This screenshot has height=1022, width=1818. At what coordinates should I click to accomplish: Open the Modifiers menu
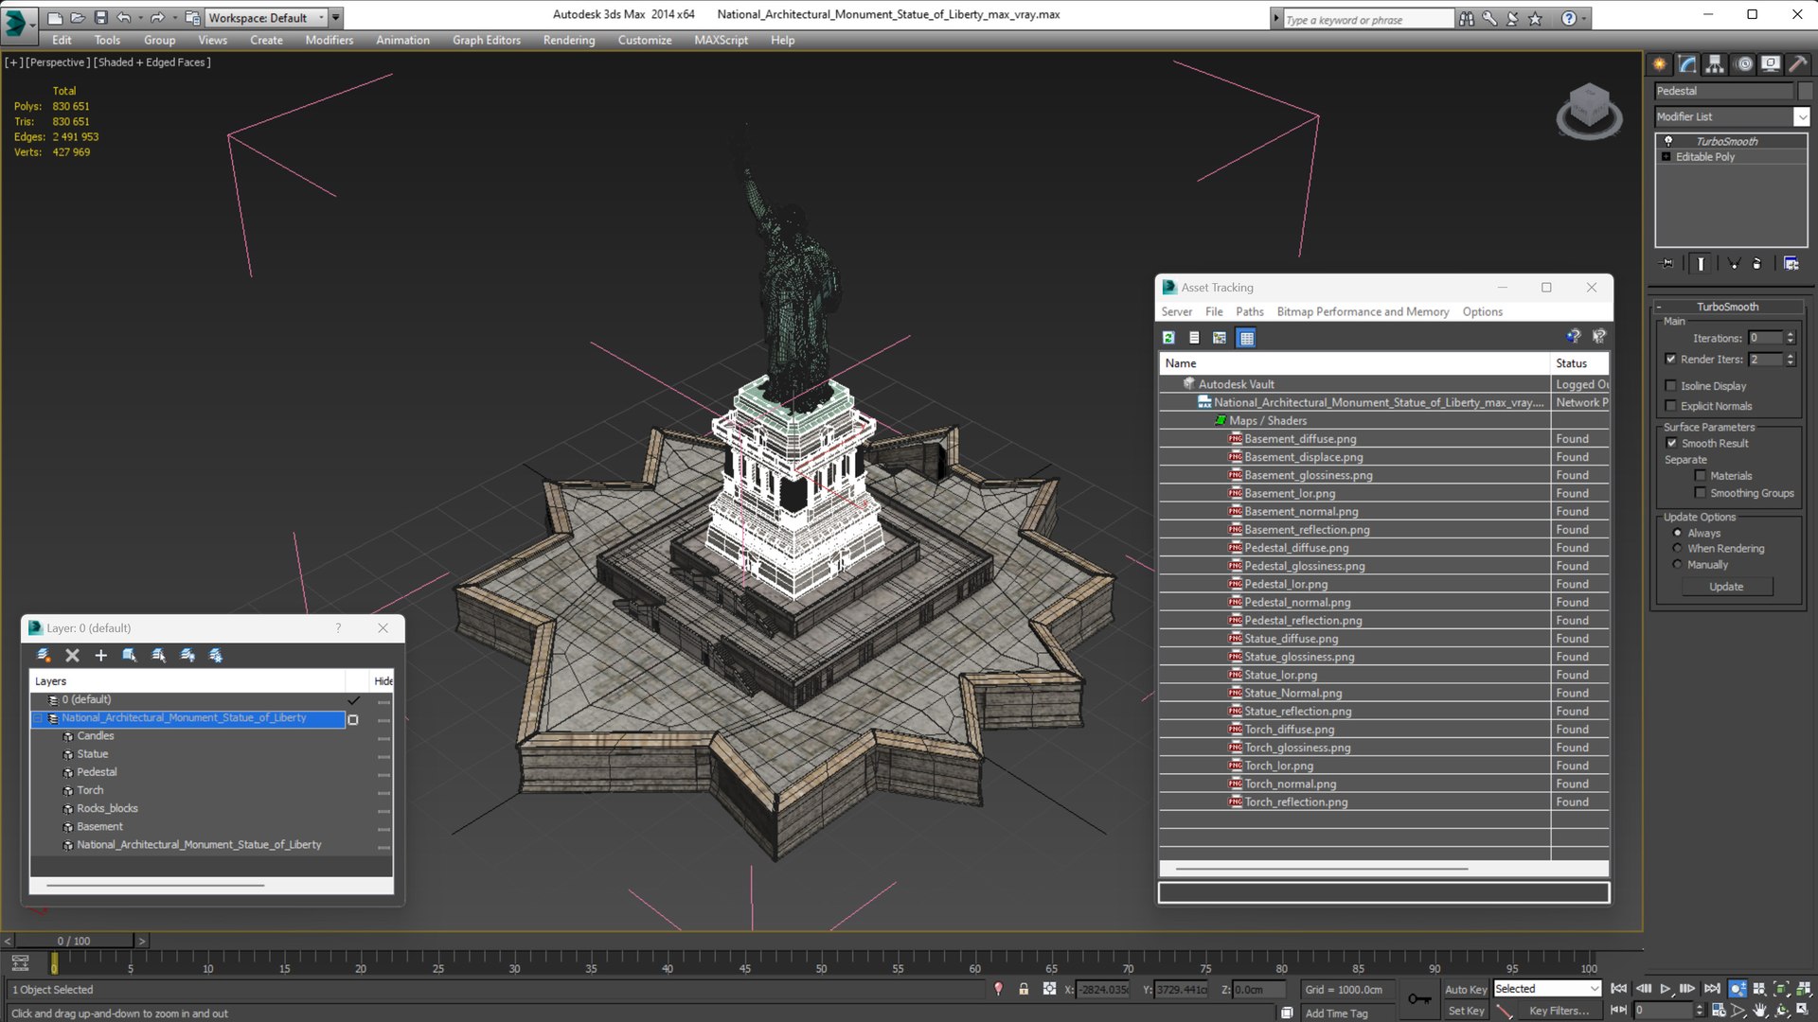(x=329, y=40)
